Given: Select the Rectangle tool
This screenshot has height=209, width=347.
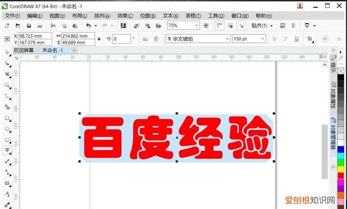Looking at the screenshot, I should click(7, 118).
